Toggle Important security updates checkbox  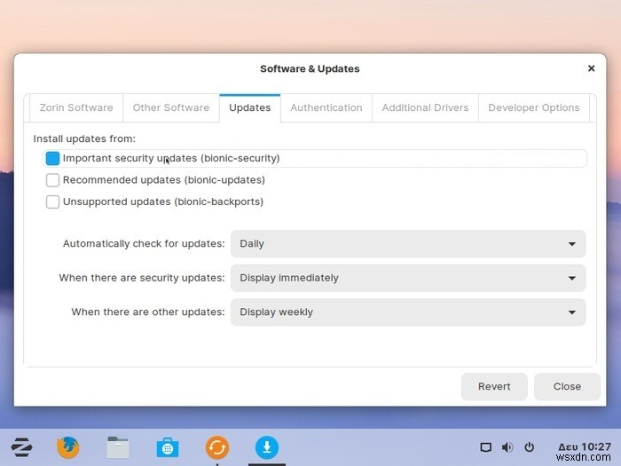click(52, 158)
